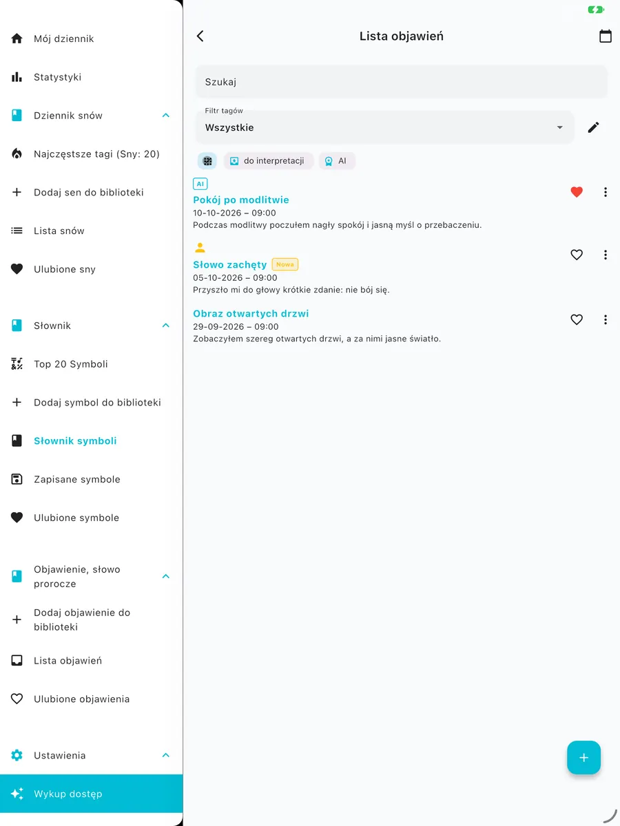Collapse 'Objawienie, słowo prorocze' section chevron
Viewport: 620px width, 826px height.
point(166,577)
